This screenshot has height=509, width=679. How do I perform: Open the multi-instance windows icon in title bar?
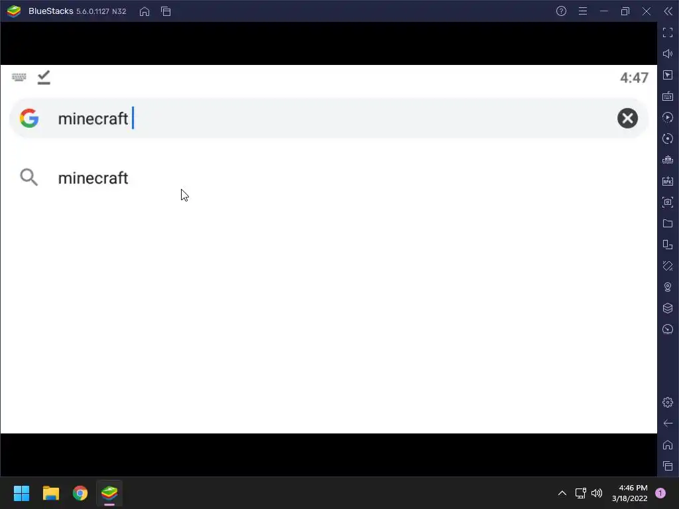pos(166,12)
